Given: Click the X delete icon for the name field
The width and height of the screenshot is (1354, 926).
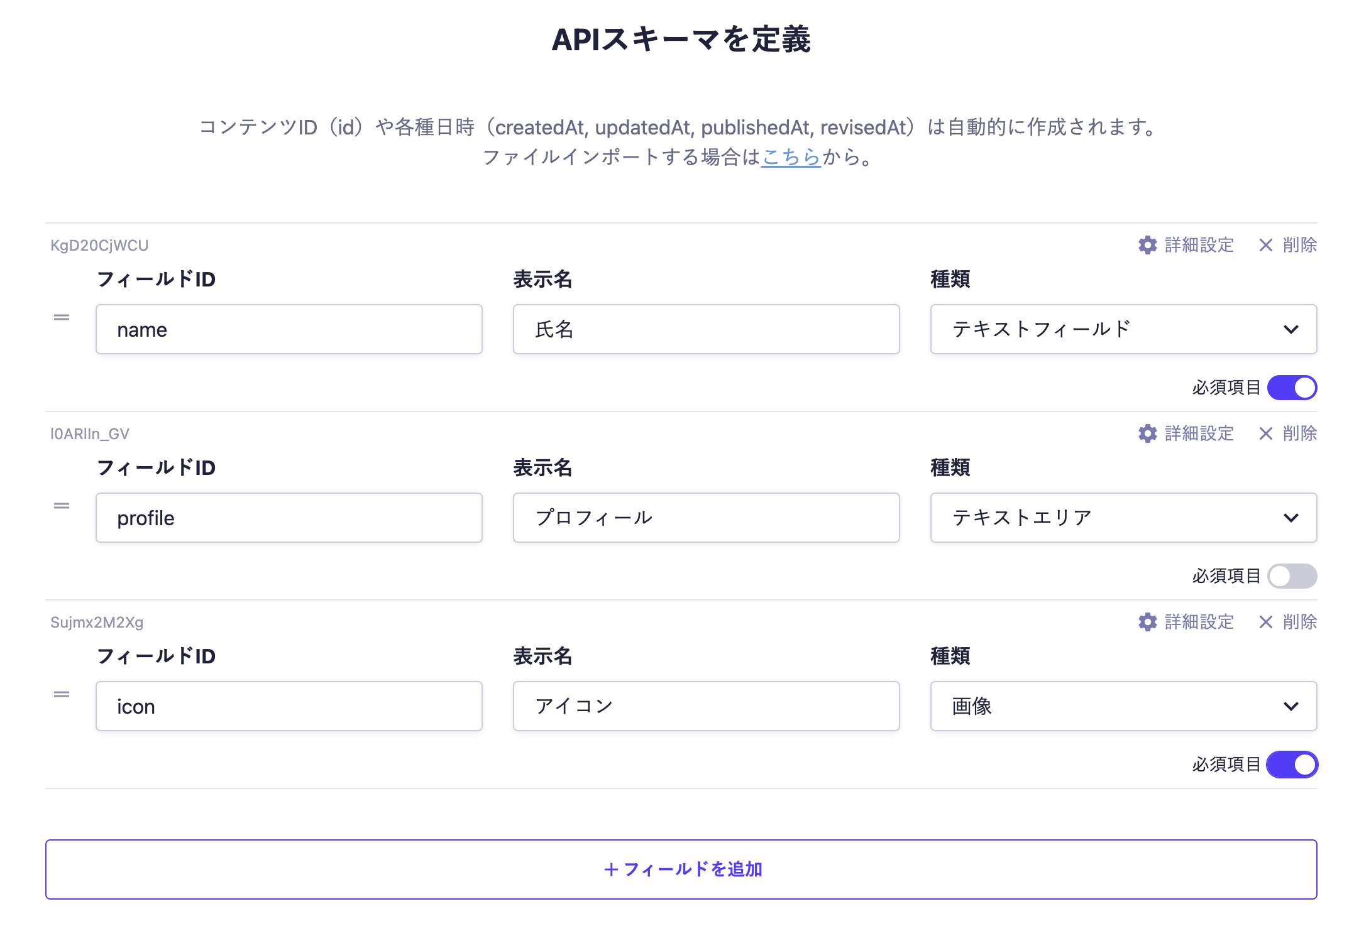Looking at the screenshot, I should 1265,245.
